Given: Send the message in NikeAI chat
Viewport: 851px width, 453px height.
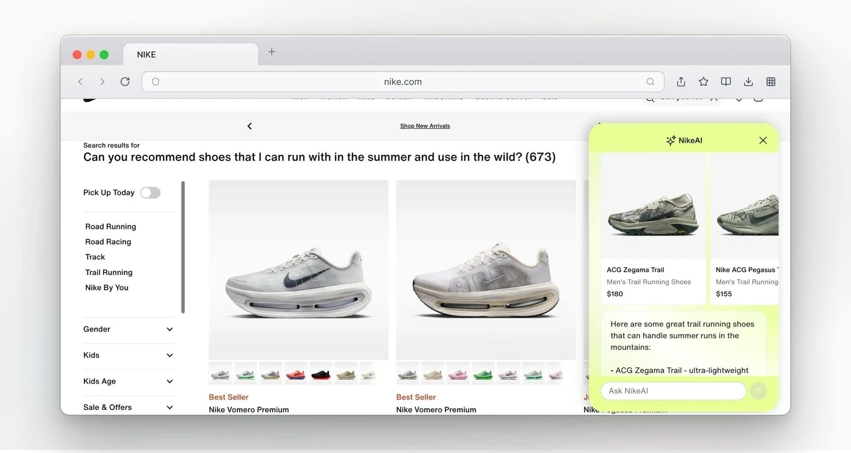Looking at the screenshot, I should (758, 391).
